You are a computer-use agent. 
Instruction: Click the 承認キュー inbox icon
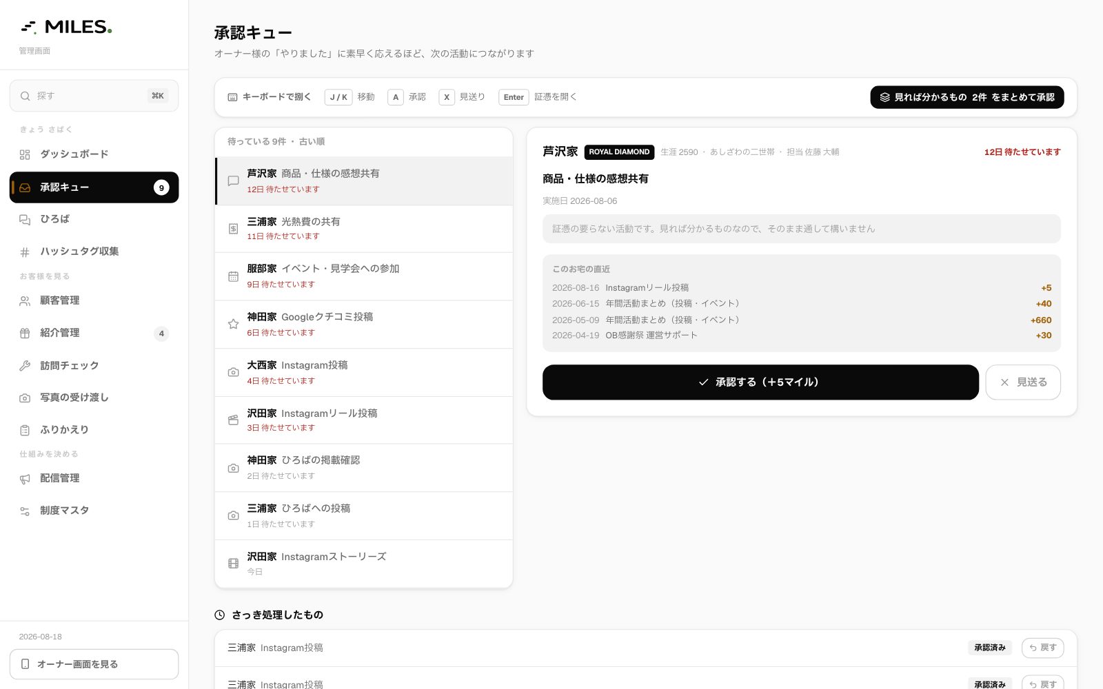(x=25, y=187)
